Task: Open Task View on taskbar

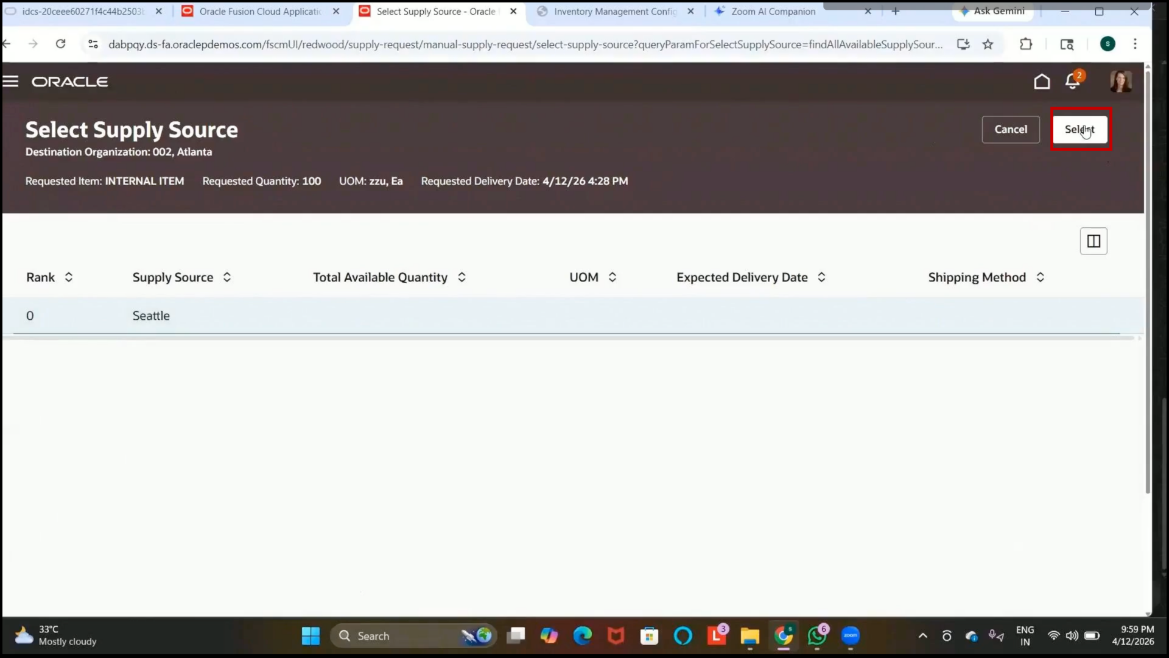Action: click(x=516, y=636)
